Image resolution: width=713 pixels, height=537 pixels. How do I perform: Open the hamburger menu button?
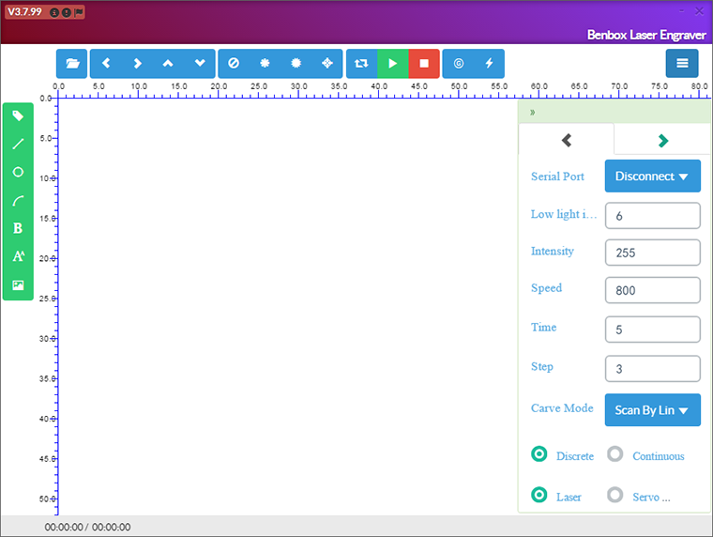coord(682,63)
